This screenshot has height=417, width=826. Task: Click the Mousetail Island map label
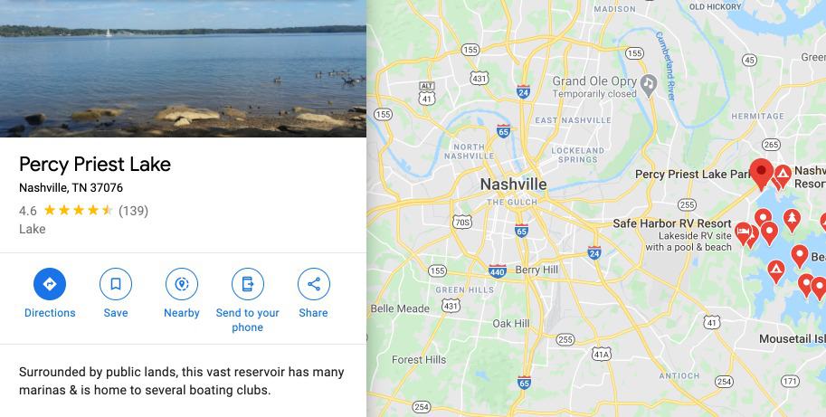[793, 339]
